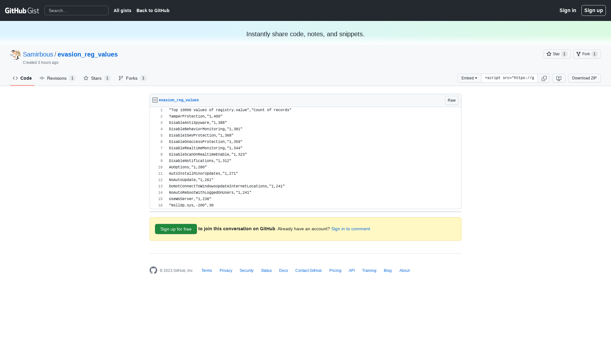Open API footer link

point(352,271)
